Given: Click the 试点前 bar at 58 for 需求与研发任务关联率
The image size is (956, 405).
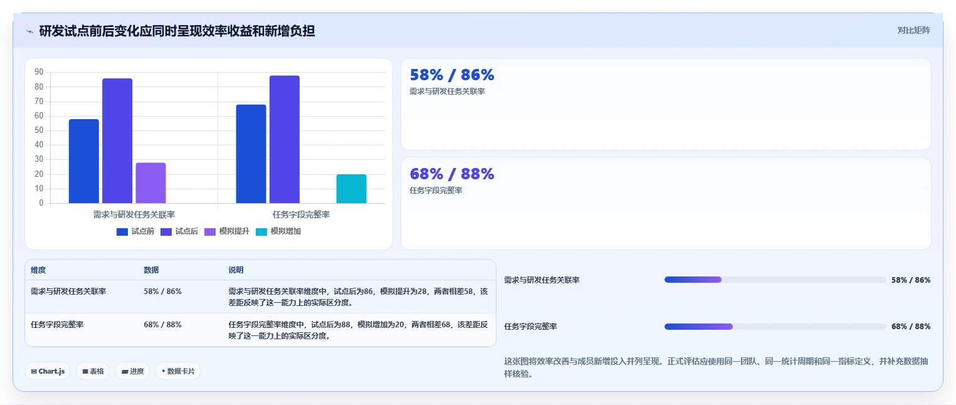Looking at the screenshot, I should [x=84, y=161].
